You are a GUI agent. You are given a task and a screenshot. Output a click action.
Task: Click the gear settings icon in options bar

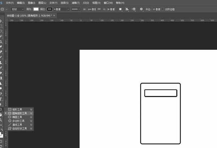pos(141,9)
